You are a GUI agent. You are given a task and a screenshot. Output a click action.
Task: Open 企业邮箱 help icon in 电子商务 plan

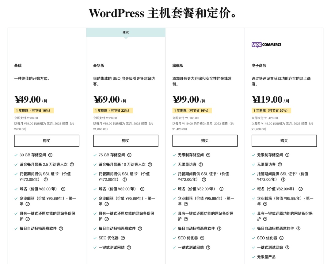coord(265,204)
